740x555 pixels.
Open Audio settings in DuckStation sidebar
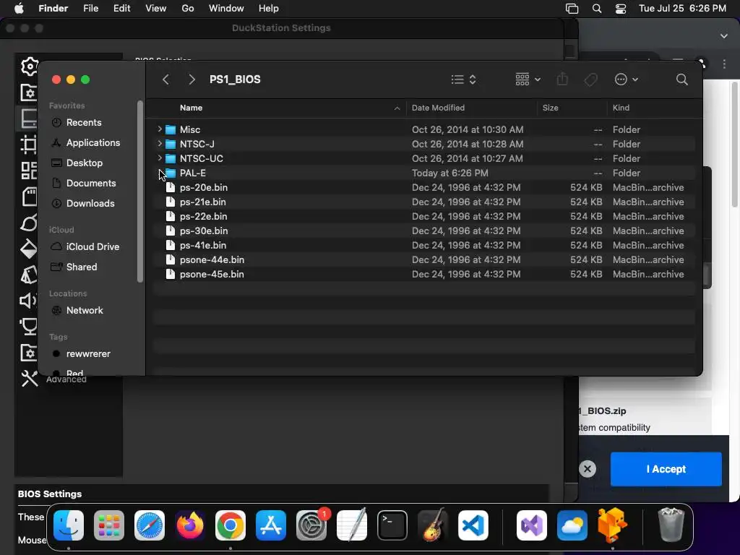pos(28,301)
